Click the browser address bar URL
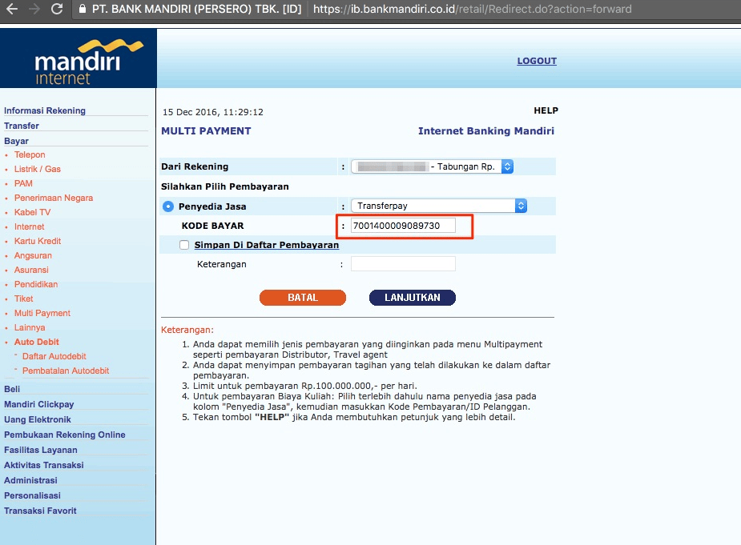 point(472,9)
